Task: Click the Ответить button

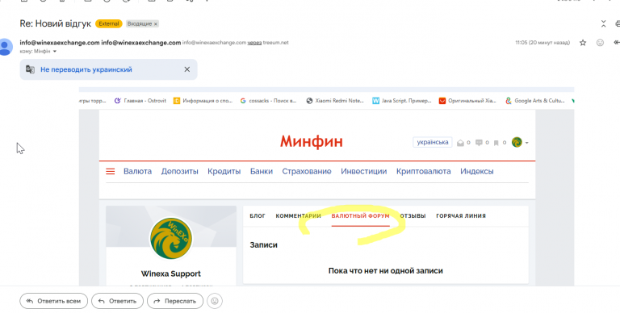Action: [x=117, y=301]
